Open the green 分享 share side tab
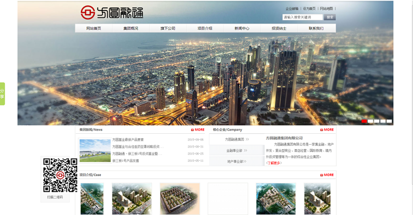 2,94
